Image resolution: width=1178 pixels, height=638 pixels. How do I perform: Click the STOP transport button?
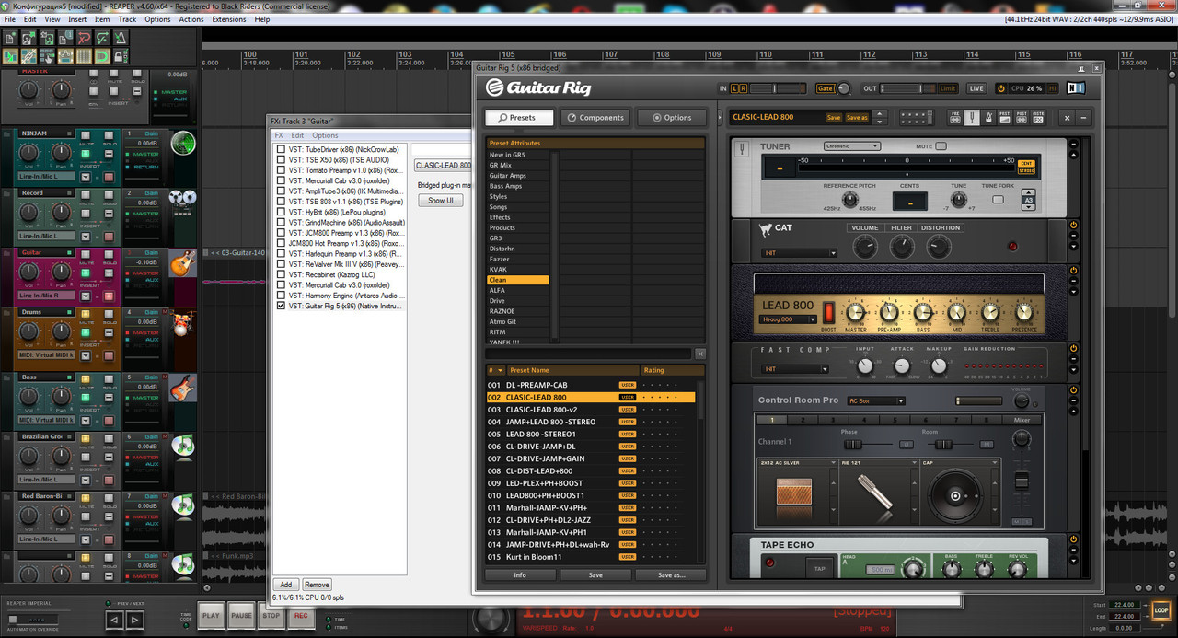[x=271, y=616]
